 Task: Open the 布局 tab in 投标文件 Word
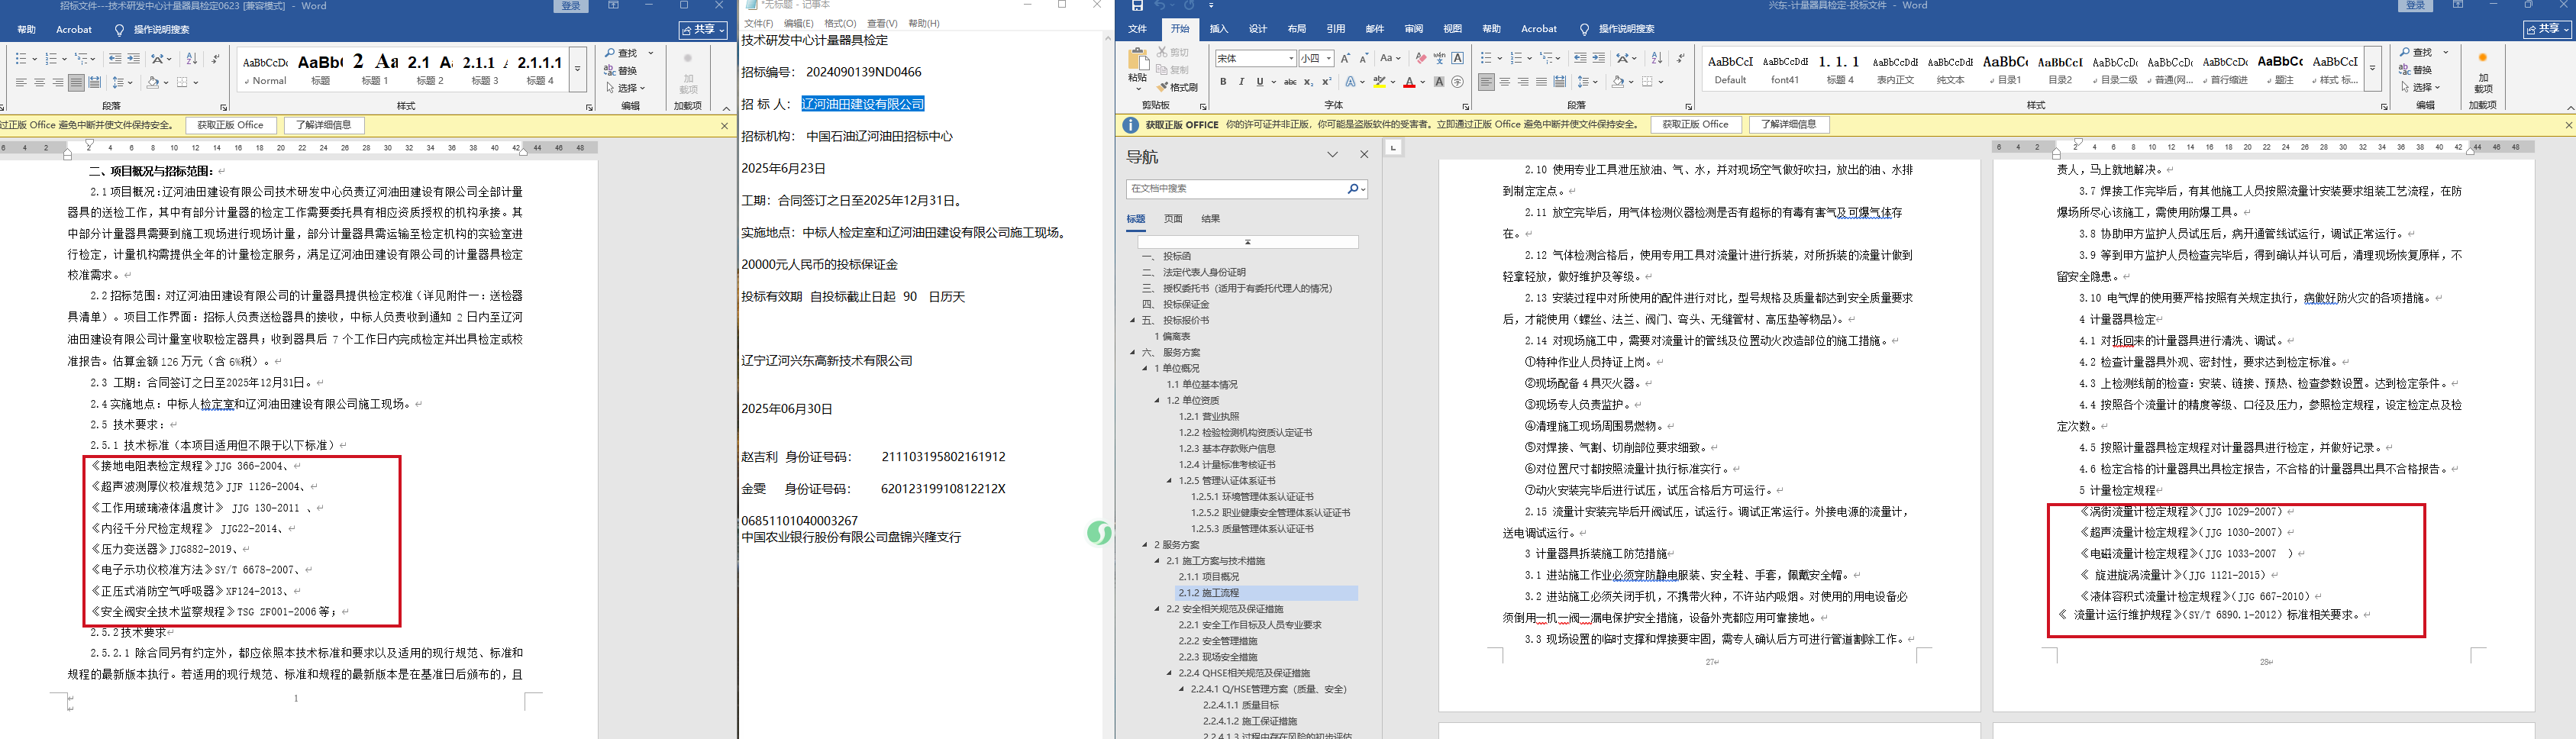tap(1297, 29)
